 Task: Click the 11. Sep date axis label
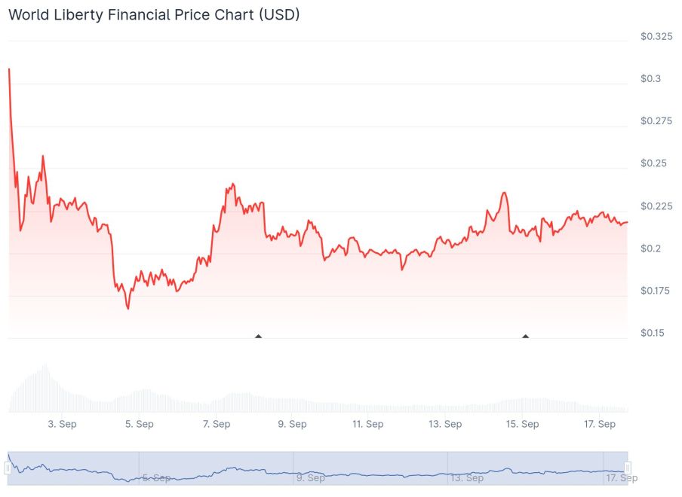point(368,424)
